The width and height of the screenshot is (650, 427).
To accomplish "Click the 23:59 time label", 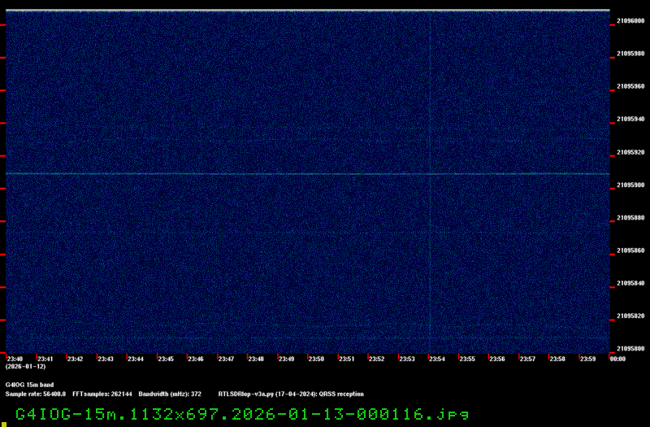I will coord(587,359).
